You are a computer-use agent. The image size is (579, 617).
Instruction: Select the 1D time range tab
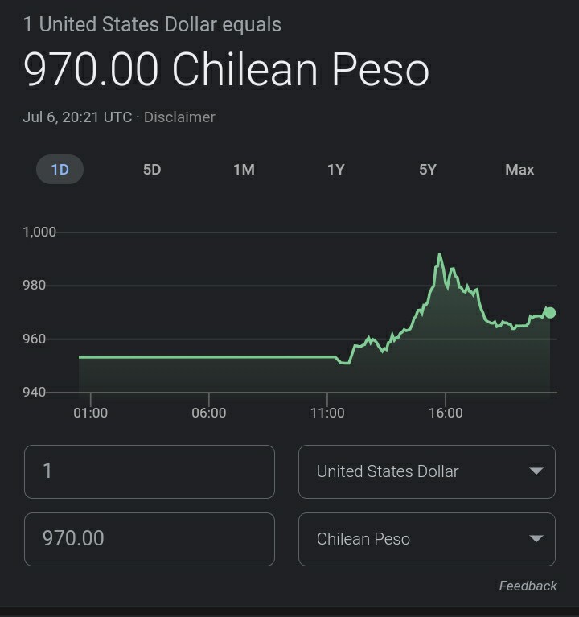click(x=60, y=170)
